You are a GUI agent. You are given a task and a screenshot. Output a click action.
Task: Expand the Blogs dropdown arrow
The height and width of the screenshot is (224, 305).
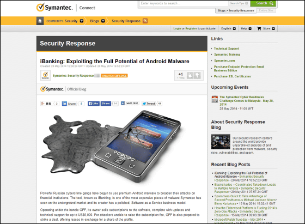(x=103, y=21)
